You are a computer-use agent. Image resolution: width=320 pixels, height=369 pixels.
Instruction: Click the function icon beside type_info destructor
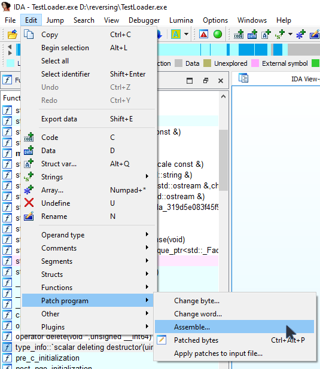(7, 347)
